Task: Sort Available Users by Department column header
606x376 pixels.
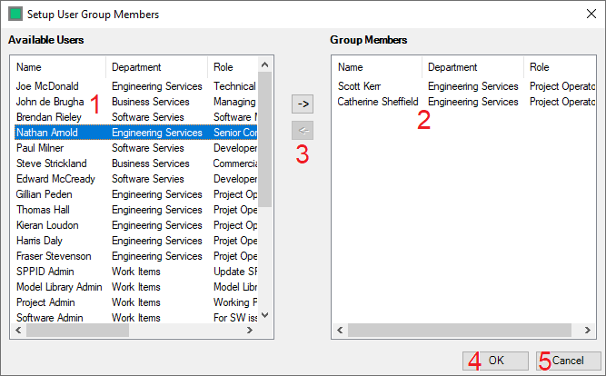Action: click(156, 67)
